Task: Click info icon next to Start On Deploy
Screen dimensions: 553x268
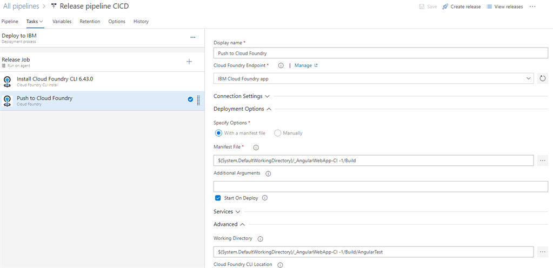Action: [265, 198]
